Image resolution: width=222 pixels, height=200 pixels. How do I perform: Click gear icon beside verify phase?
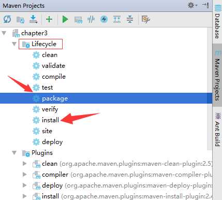point(36,109)
